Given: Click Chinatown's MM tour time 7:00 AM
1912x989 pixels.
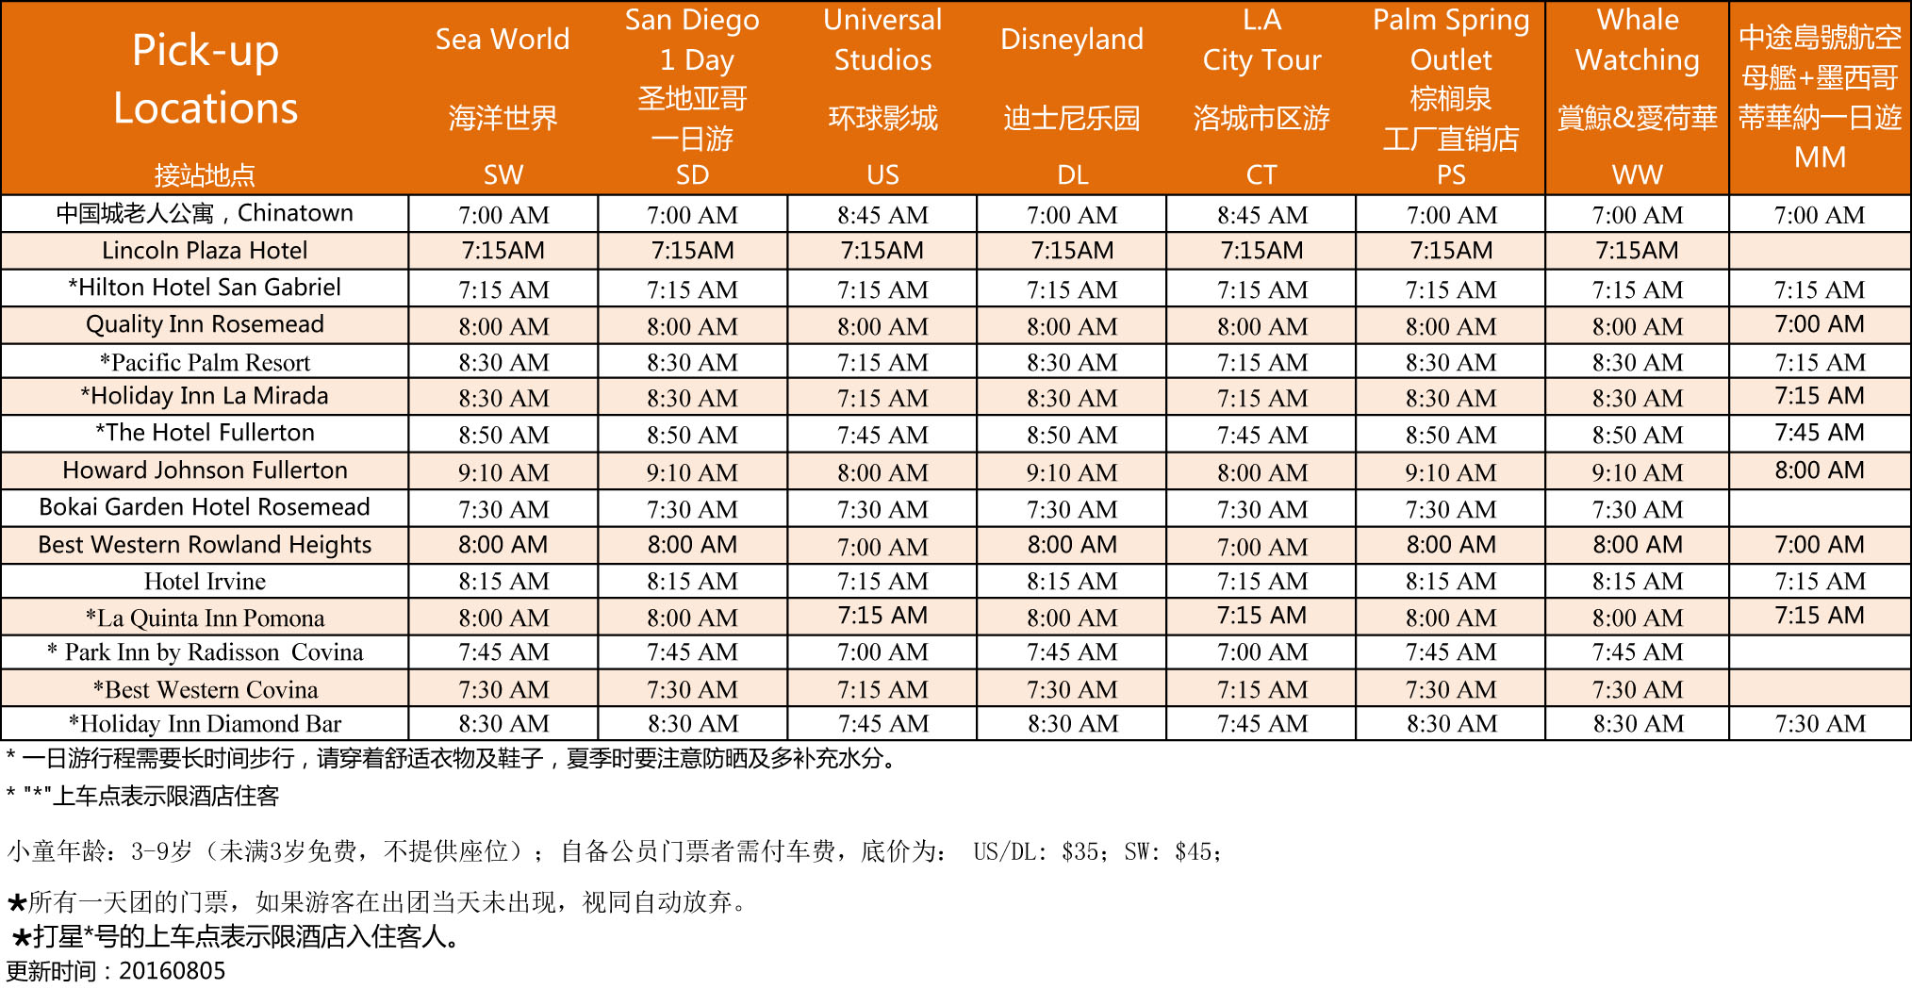Looking at the screenshot, I should pyautogui.click(x=1820, y=216).
